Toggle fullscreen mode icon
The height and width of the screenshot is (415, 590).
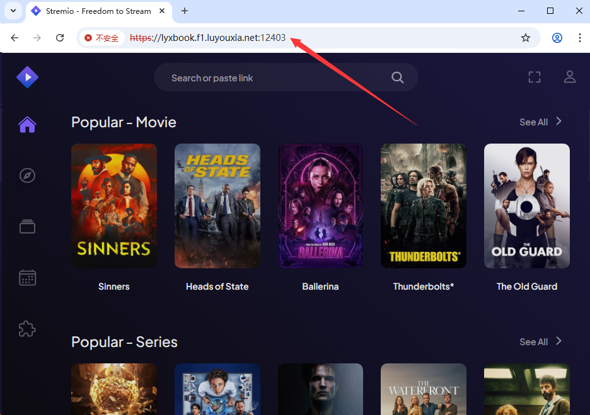[535, 77]
